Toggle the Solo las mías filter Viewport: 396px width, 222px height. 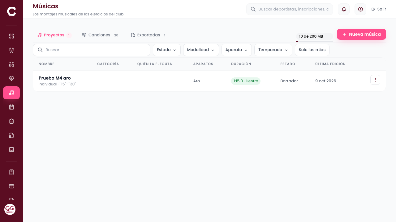point(312,50)
